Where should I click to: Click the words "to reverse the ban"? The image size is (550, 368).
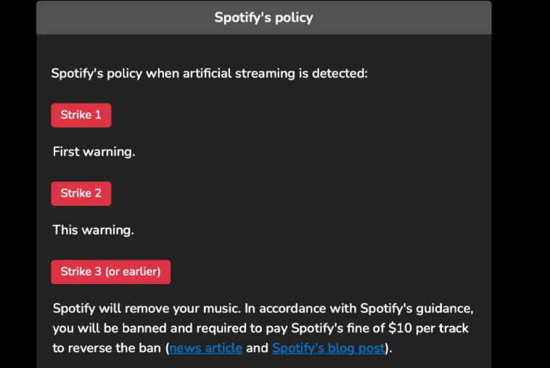pos(107,348)
